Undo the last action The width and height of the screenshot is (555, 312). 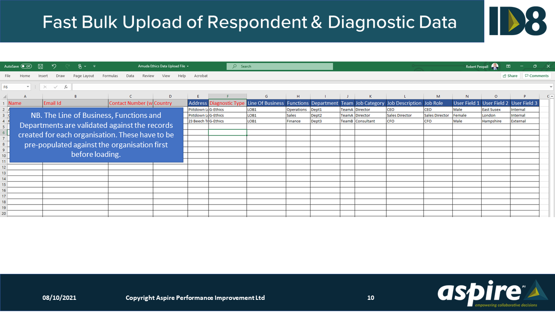click(54, 66)
